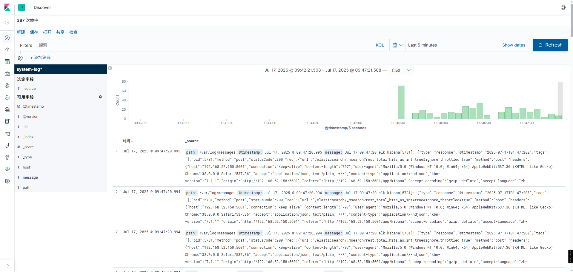Click the Show dates link
This screenshot has width=573, height=272.
(513, 45)
